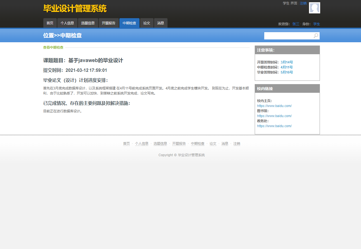
Task: Click the 3月14号 defense date link
Action: click(286, 62)
